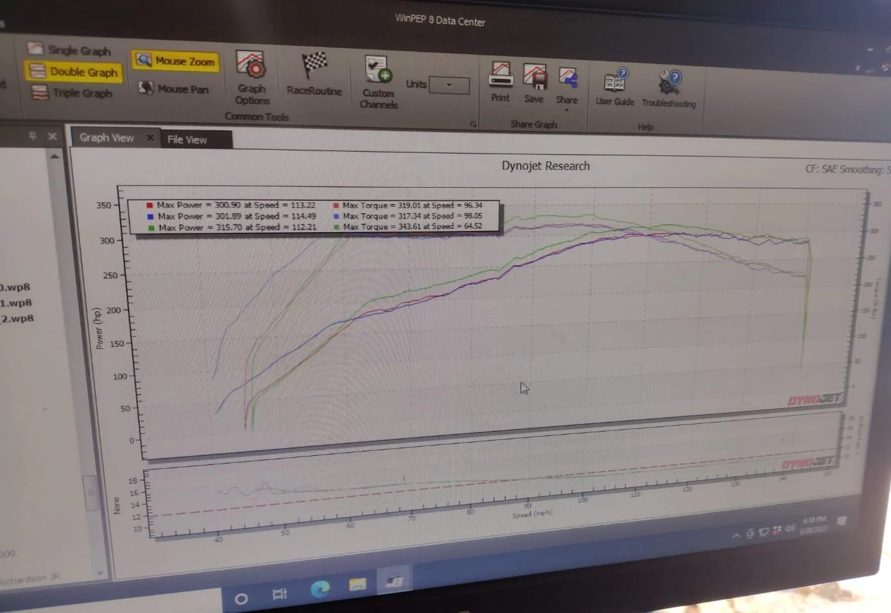Click the green Max Power 315.70 legend entry
Image resolution: width=891 pixels, height=613 pixels.
coord(232,227)
